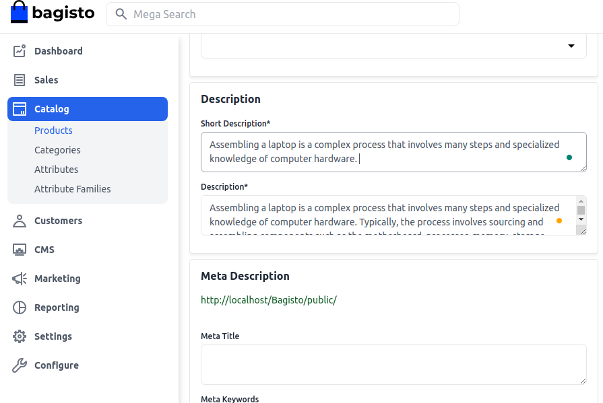Click the Settings gear icon
The image size is (603, 403).
click(x=20, y=336)
